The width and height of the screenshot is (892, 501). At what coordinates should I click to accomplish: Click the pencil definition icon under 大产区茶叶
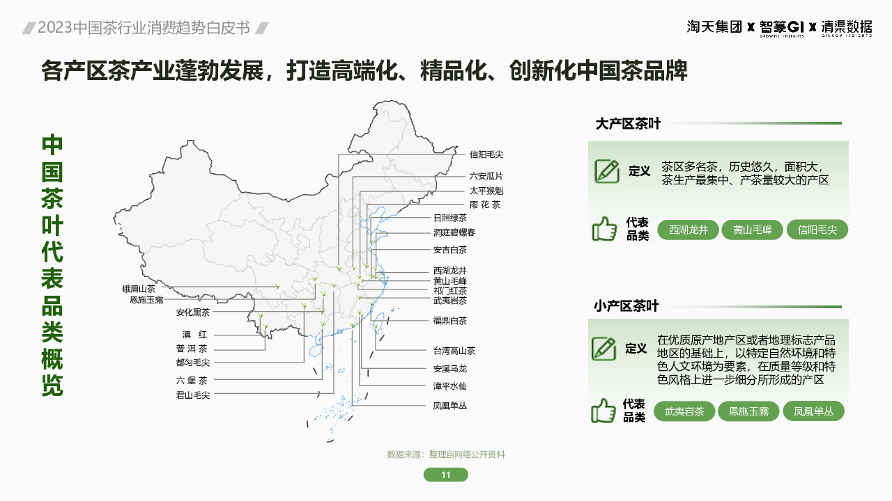coord(606,171)
